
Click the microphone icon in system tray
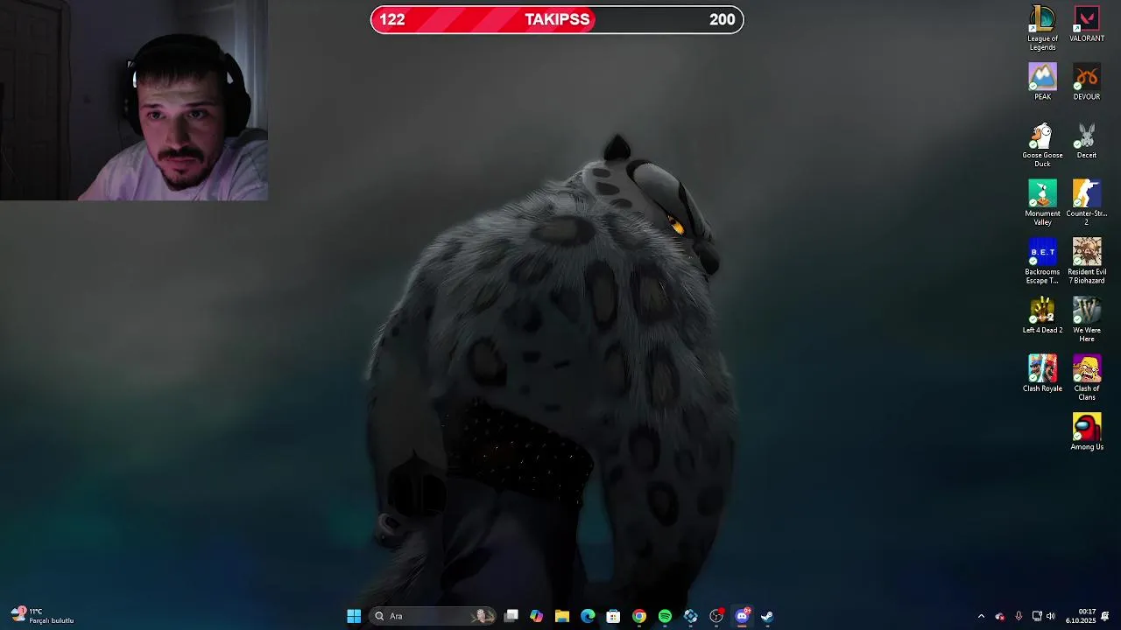(x=1019, y=616)
